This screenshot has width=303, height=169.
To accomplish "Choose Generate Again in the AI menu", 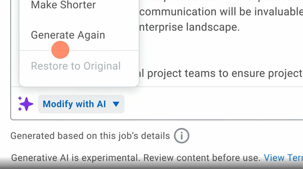I will (68, 35).
